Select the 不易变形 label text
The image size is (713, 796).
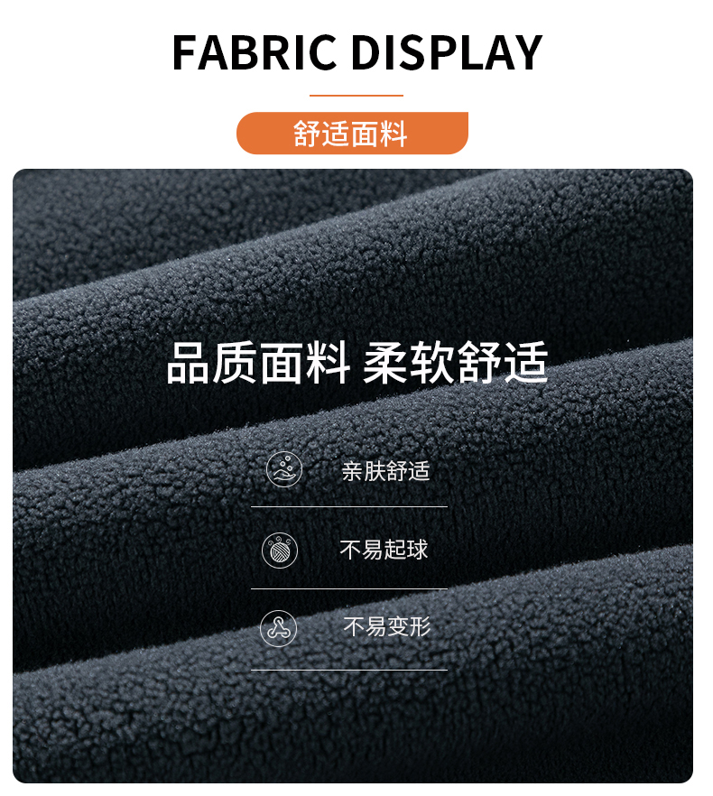387,626
